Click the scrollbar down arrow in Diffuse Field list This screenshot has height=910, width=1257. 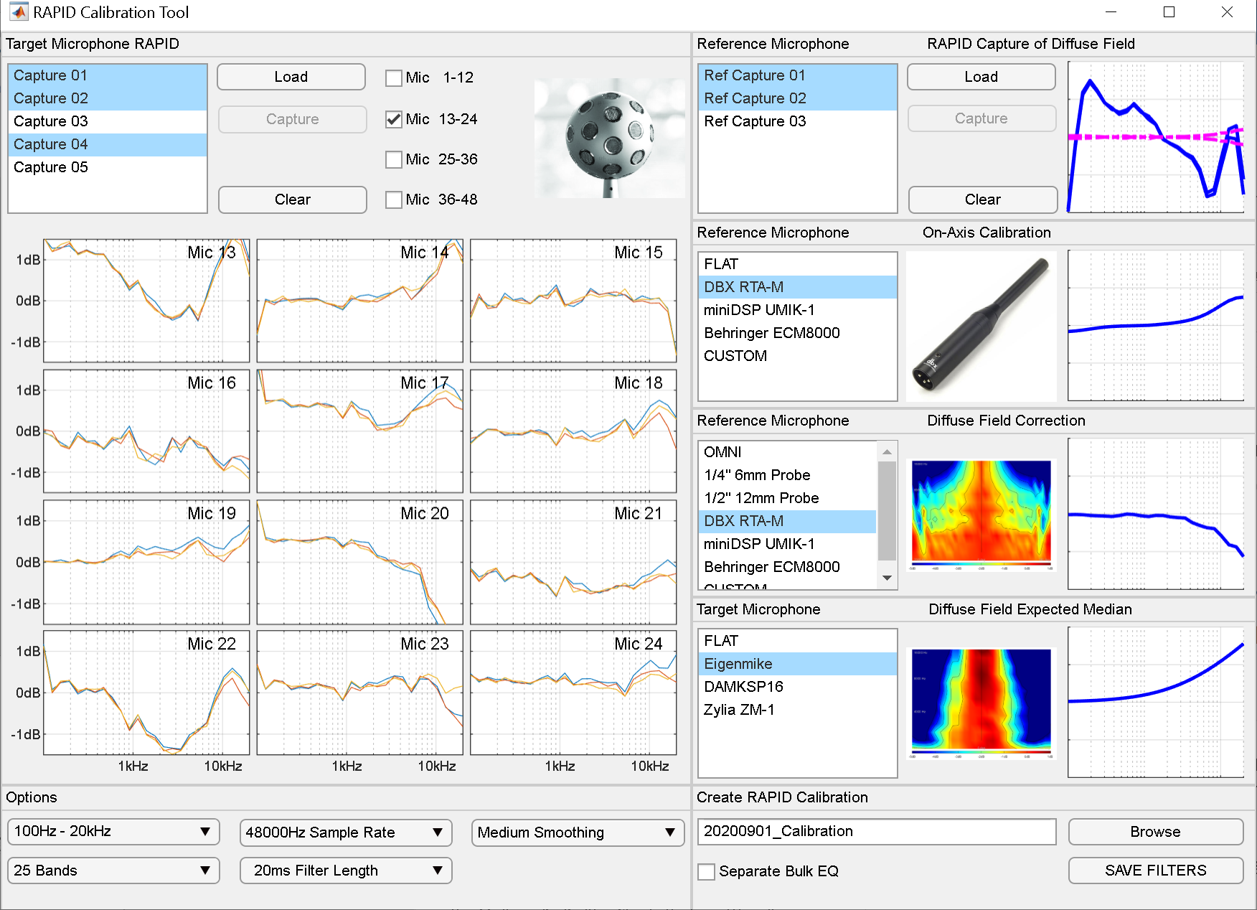(x=887, y=578)
